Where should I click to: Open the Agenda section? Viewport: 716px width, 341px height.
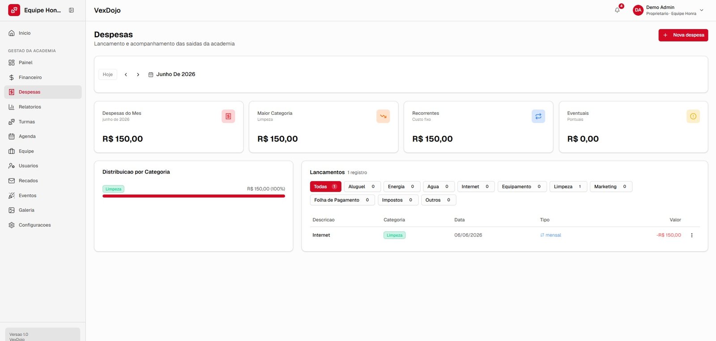pyautogui.click(x=43, y=136)
